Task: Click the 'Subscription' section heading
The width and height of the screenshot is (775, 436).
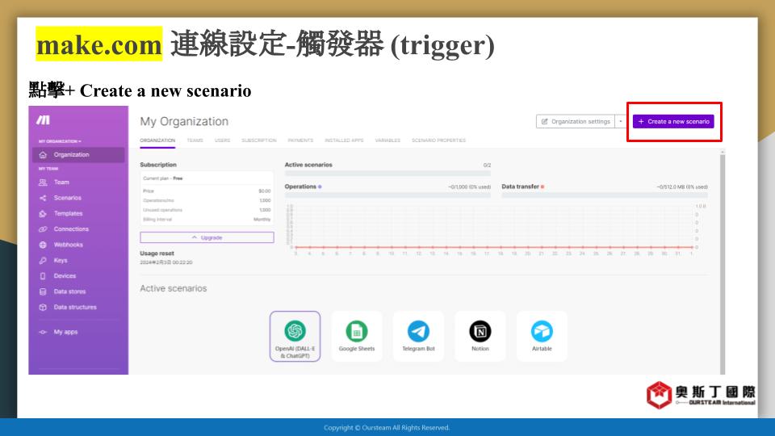Action: 158,165
